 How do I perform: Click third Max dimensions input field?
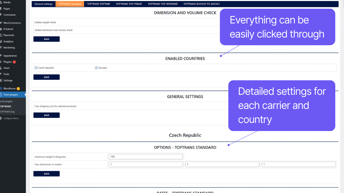(298, 164)
